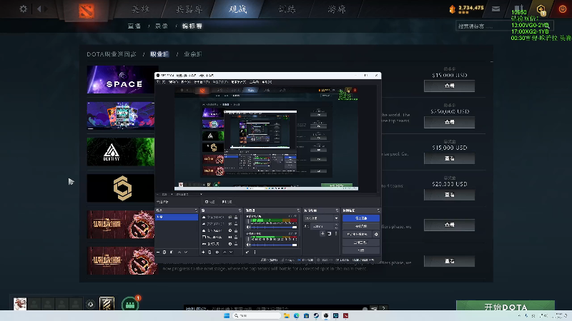Open File Explorer from Windows taskbar
The width and height of the screenshot is (572, 321).
pyautogui.click(x=287, y=315)
